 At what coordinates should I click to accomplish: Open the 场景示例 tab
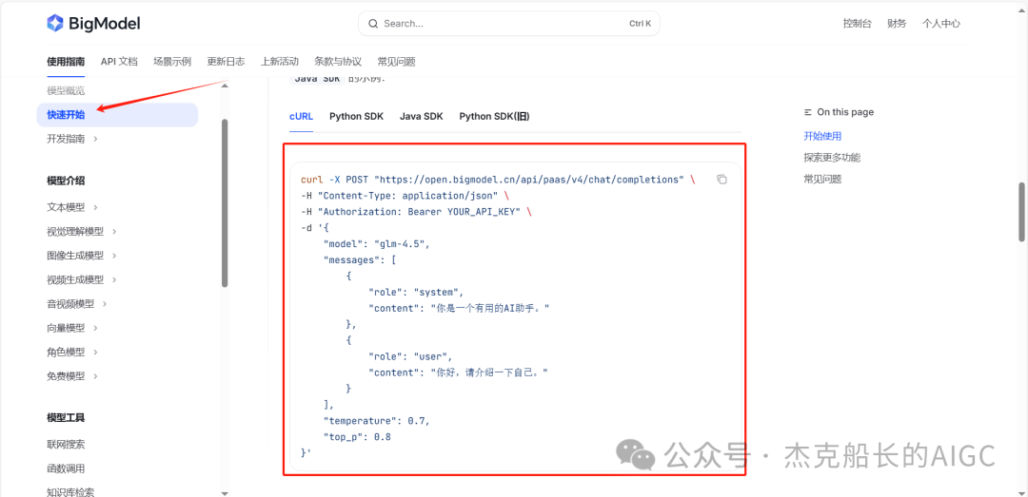click(171, 62)
